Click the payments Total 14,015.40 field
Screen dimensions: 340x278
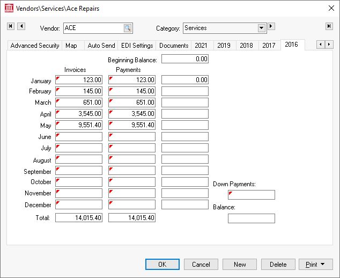132,218
